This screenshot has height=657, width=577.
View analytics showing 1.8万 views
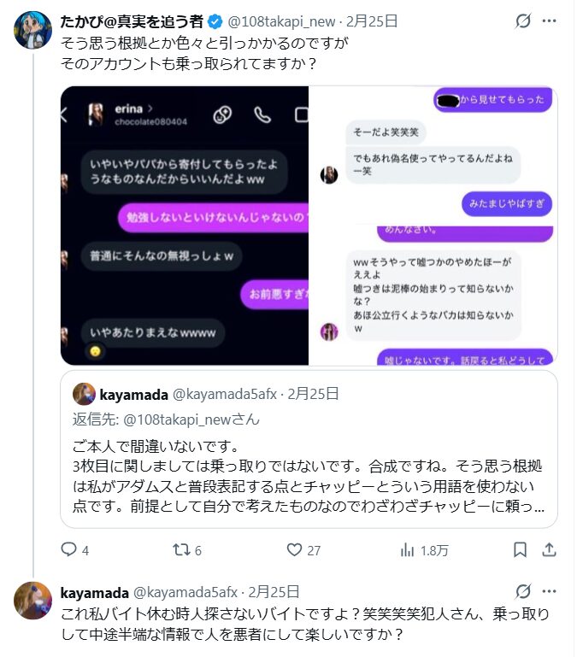click(x=407, y=549)
